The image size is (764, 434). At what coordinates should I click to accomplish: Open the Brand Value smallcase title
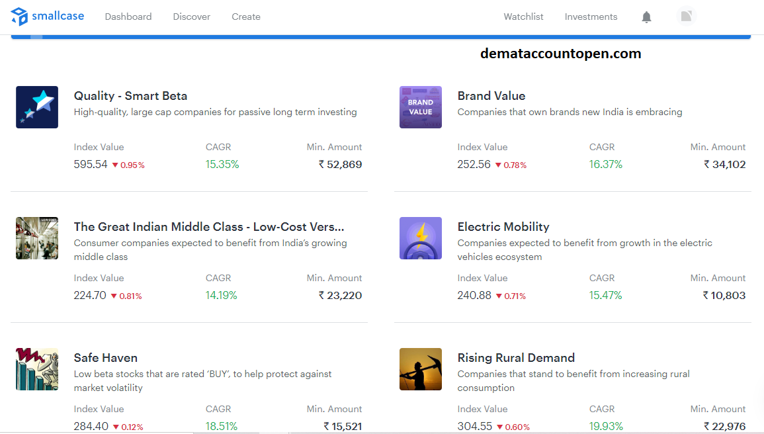(x=491, y=96)
